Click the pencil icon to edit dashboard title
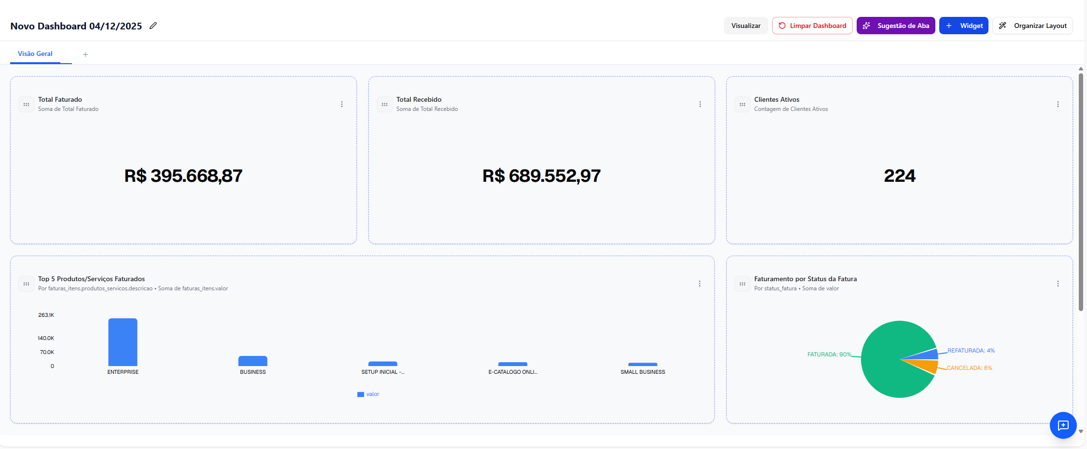This screenshot has width=1087, height=449. pos(153,26)
